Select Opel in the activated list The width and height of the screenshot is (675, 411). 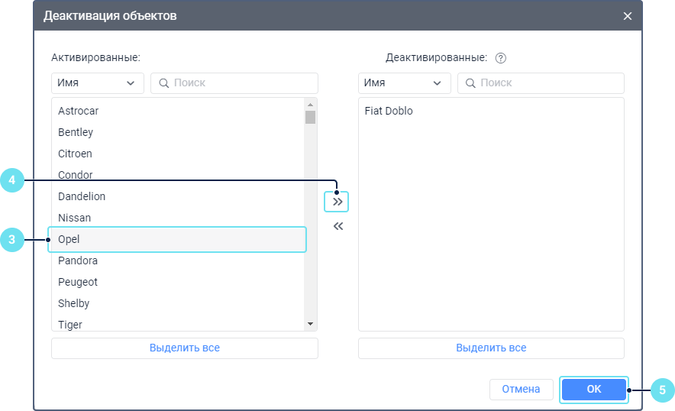pyautogui.click(x=69, y=239)
